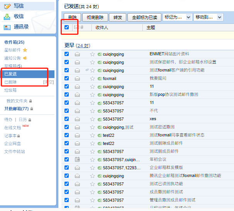The height and width of the screenshot is (211, 234).
Task: Click the calendar icon beside 年初会议
Action: click(x=77, y=160)
